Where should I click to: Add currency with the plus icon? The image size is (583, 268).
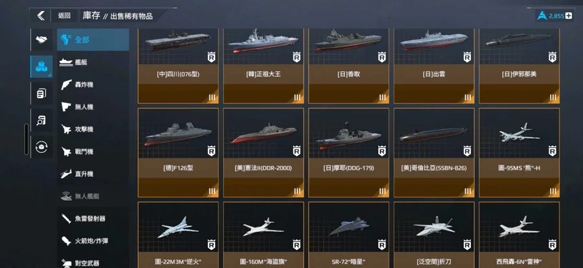coord(568,16)
